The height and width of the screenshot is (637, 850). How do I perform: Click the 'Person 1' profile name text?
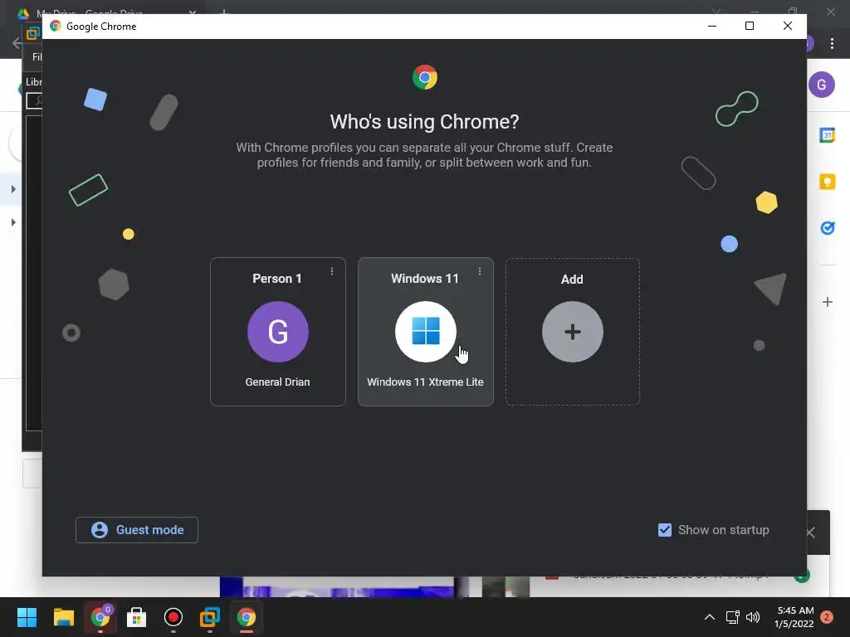277,279
